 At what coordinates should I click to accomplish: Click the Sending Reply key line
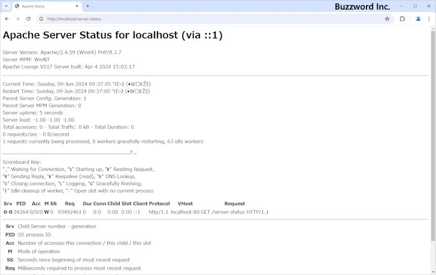(69, 176)
